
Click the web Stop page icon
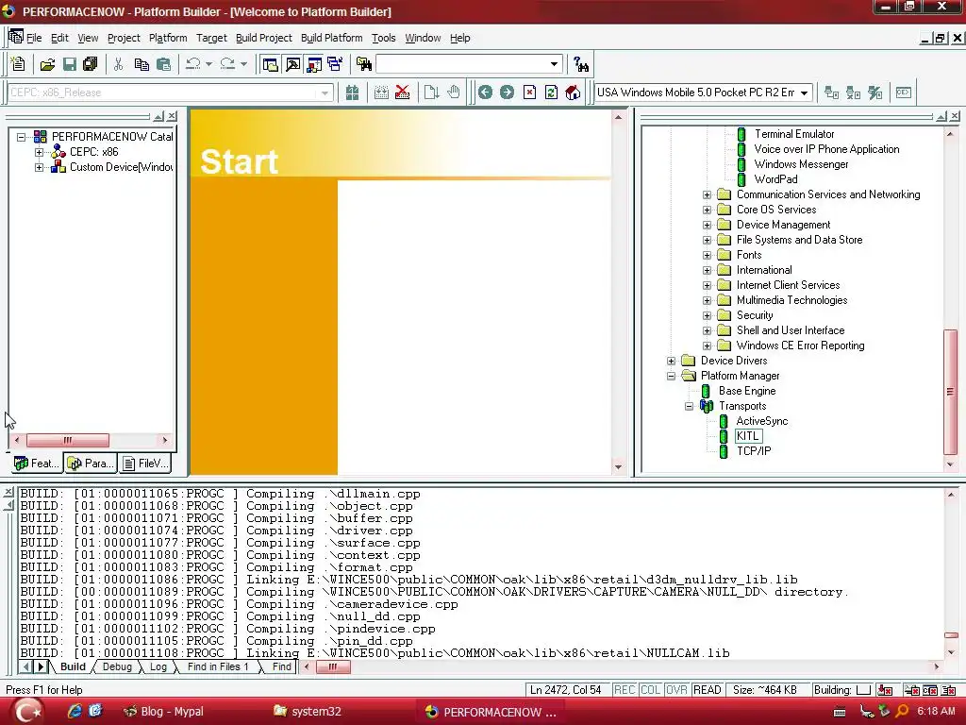tap(529, 93)
